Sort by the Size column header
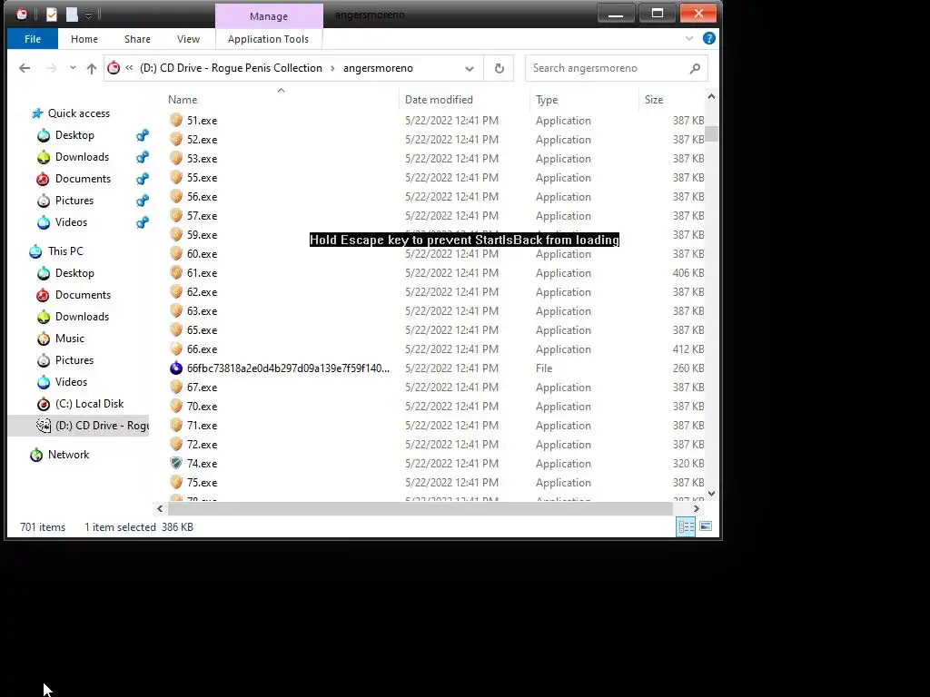The image size is (930, 697). [654, 100]
